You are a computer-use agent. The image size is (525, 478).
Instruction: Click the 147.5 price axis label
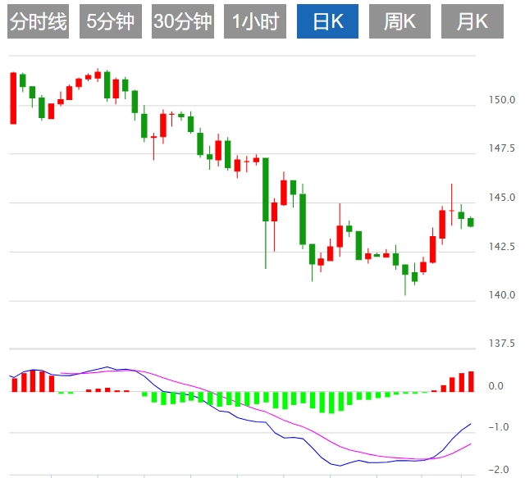[x=501, y=149]
